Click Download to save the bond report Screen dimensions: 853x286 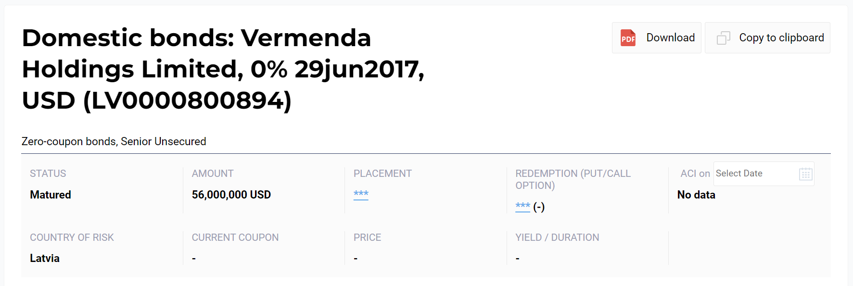point(670,37)
